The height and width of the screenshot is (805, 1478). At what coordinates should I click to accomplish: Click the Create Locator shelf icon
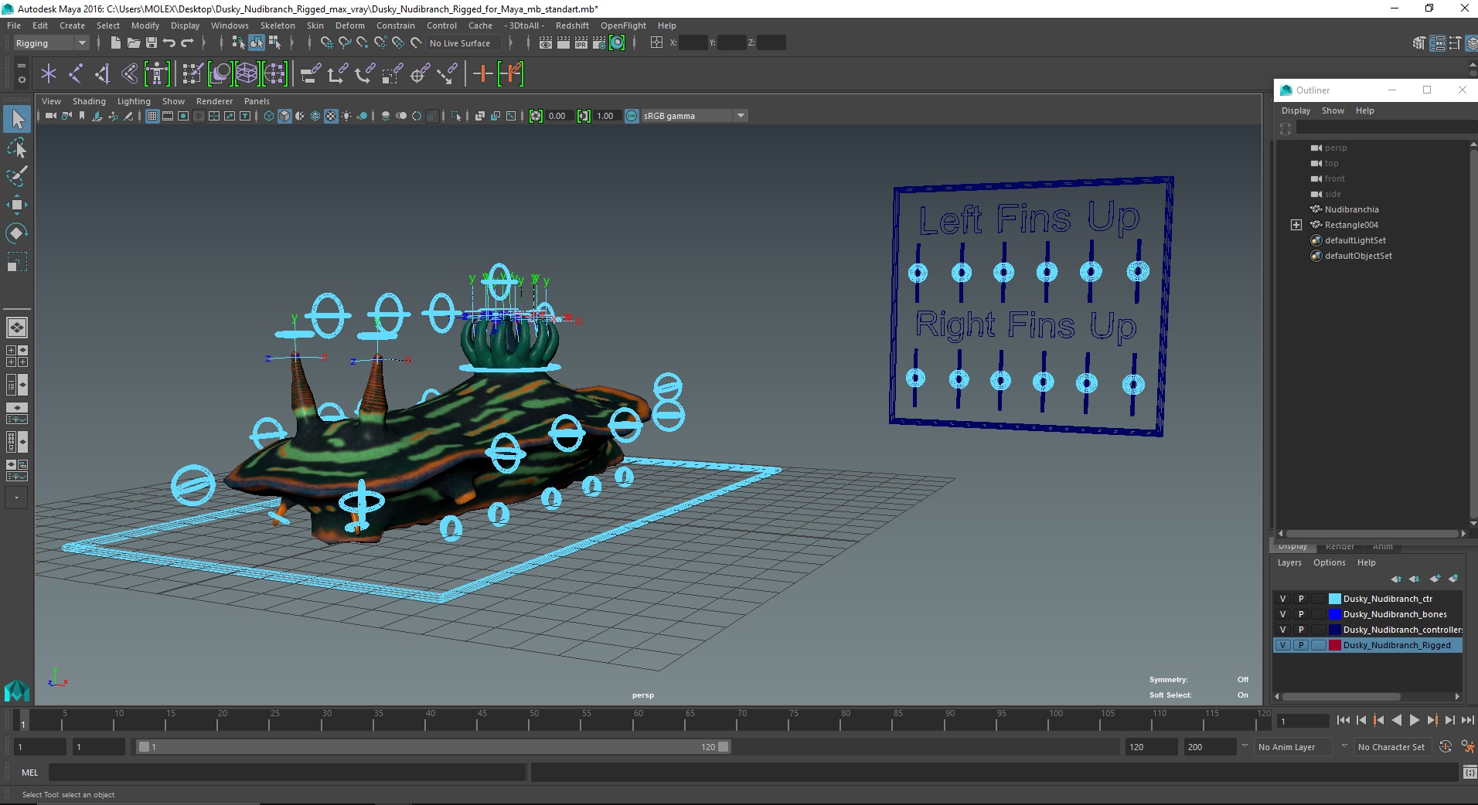(x=49, y=73)
